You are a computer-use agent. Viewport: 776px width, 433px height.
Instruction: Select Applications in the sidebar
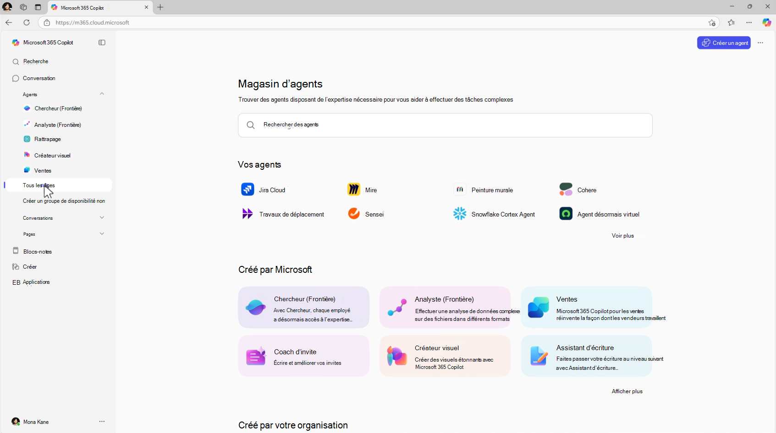[36, 282]
